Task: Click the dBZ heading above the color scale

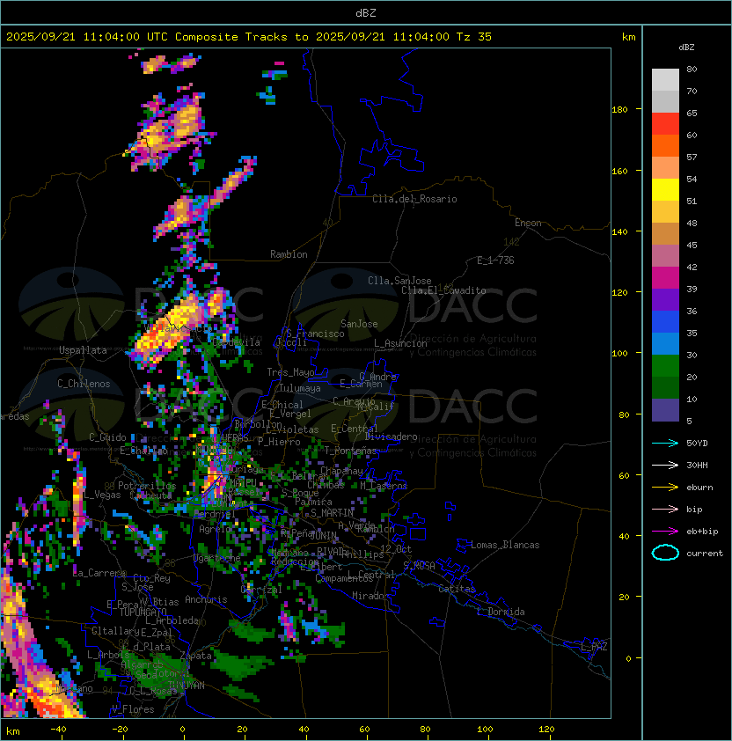Action: [686, 48]
